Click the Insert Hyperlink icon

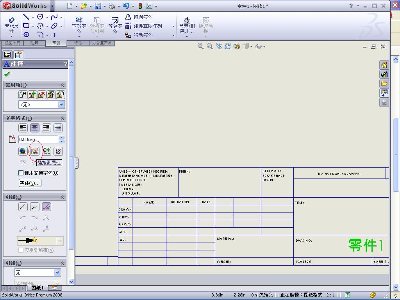click(23, 151)
